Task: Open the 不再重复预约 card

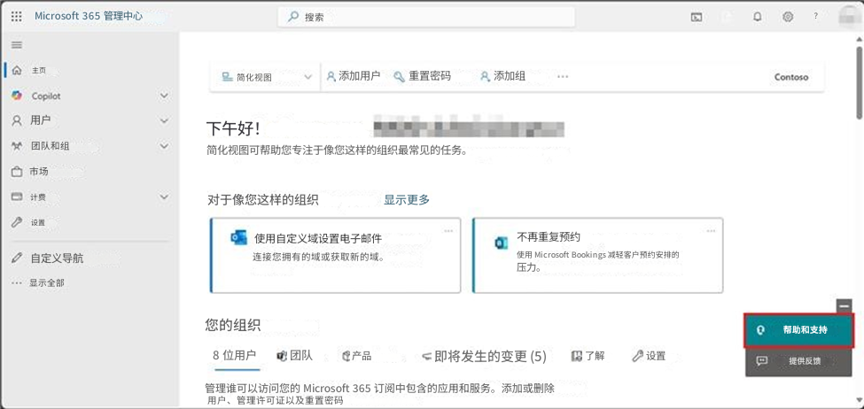Action: click(x=597, y=256)
